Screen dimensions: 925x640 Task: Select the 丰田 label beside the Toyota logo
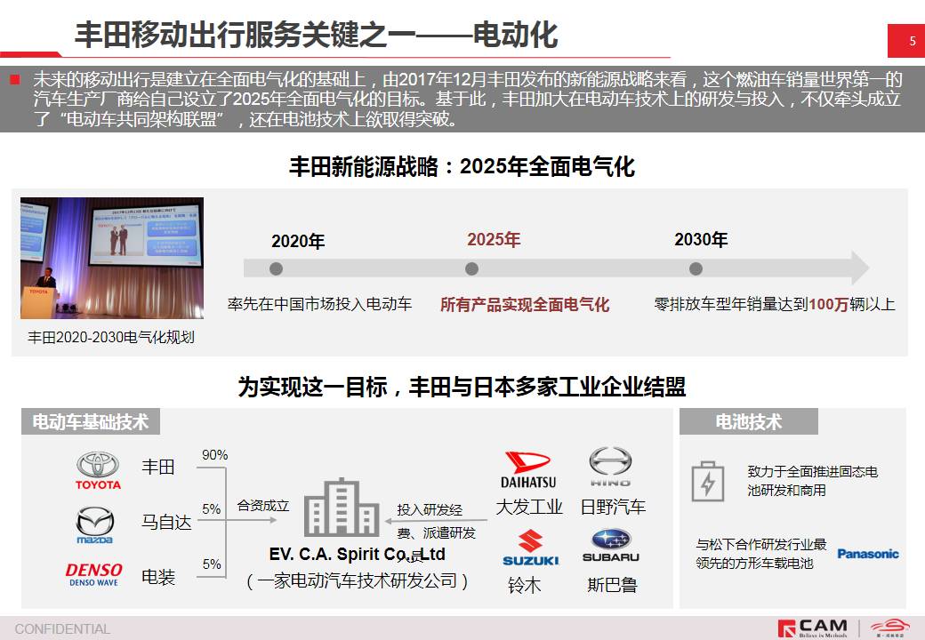click(x=158, y=467)
